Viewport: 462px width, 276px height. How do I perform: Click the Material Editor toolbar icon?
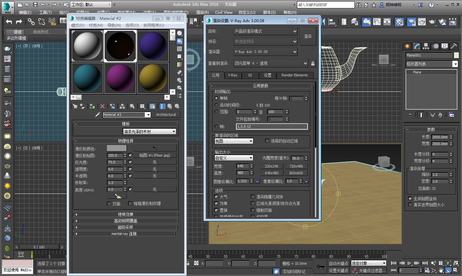[399, 22]
